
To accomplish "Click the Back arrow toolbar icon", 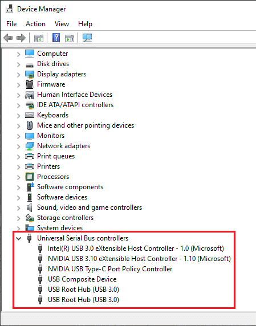I will tap(8, 38).
